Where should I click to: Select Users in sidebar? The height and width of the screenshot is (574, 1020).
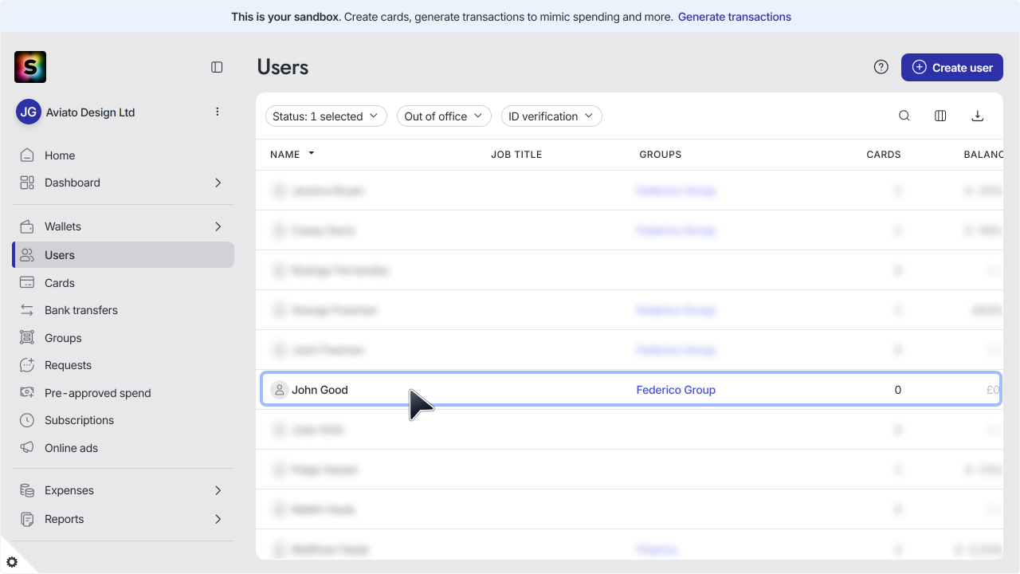coord(124,255)
